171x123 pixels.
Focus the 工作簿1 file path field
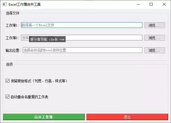pyautogui.click(x=81, y=25)
